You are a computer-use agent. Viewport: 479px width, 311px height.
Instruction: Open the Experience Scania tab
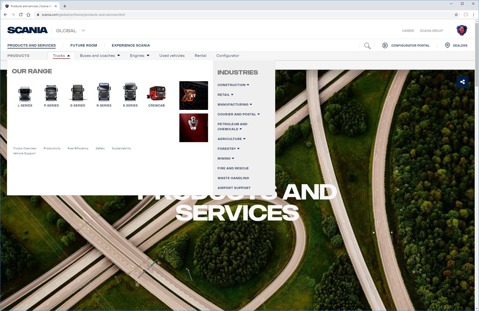click(131, 45)
